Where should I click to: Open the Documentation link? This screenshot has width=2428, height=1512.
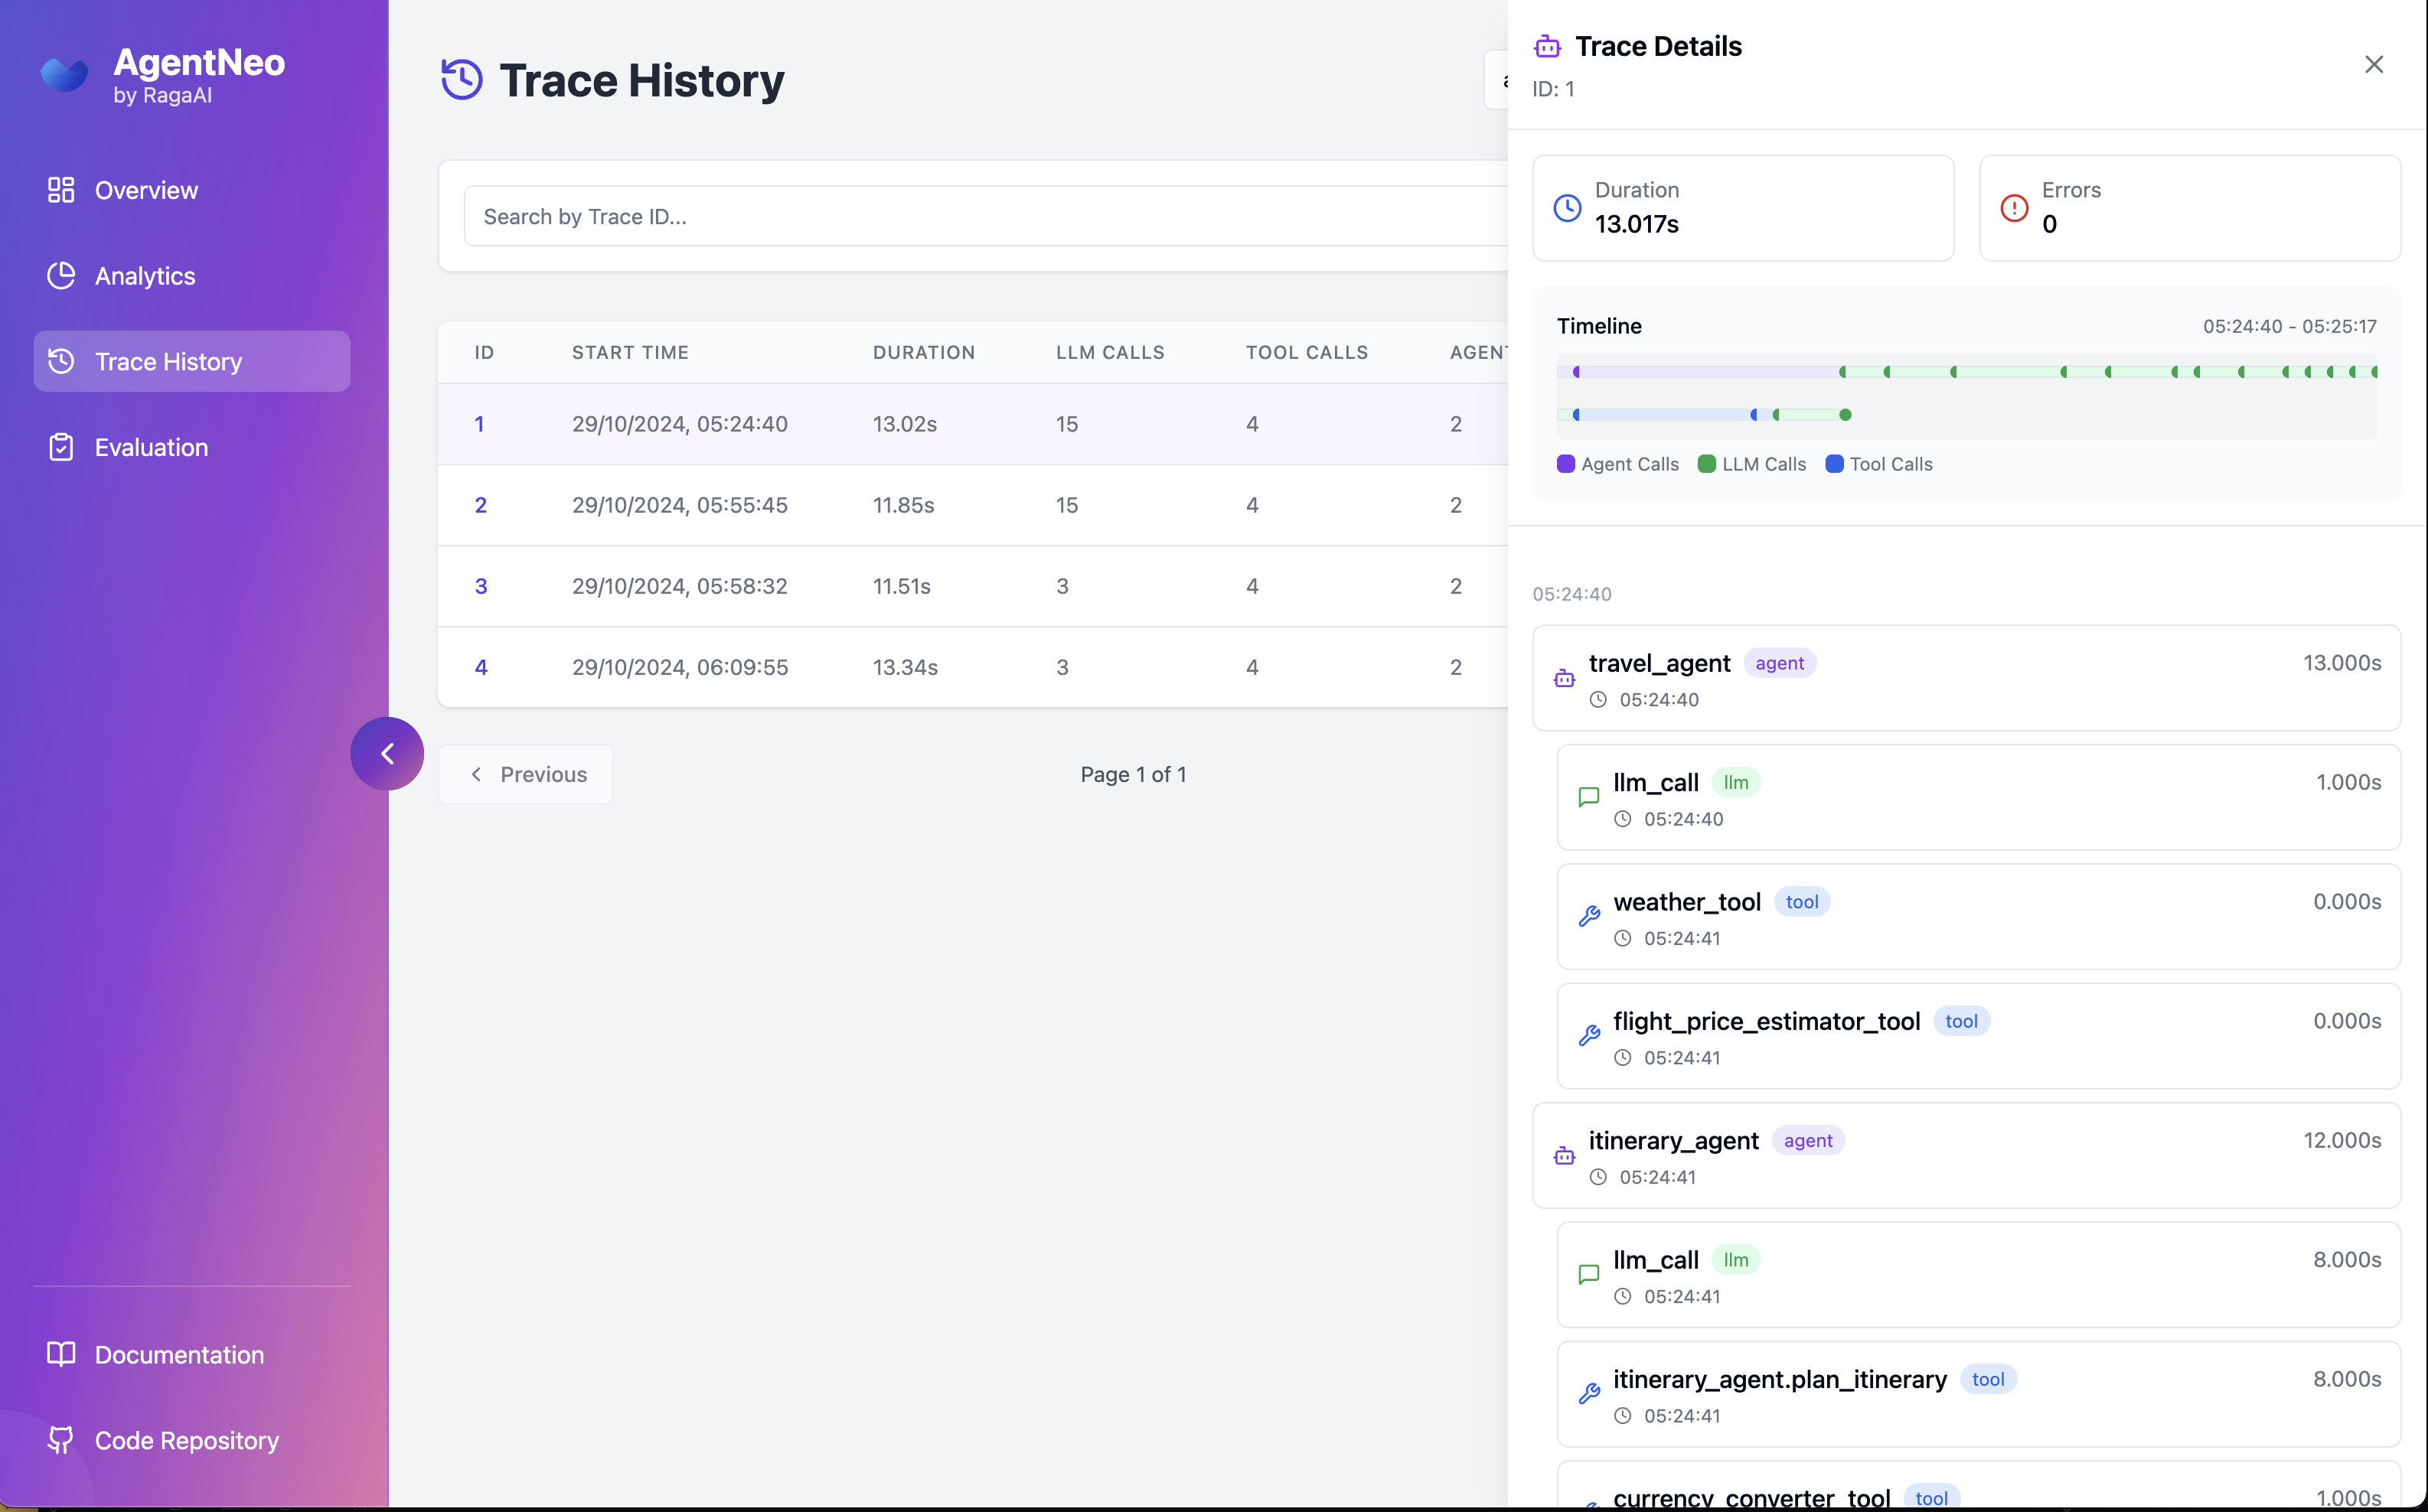pyautogui.click(x=192, y=1354)
